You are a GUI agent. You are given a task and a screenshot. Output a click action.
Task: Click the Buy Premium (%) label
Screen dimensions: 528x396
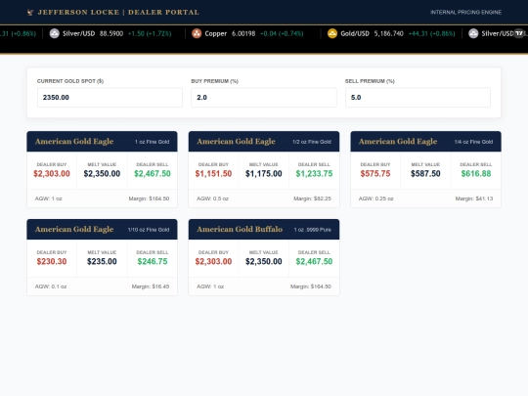(x=214, y=81)
